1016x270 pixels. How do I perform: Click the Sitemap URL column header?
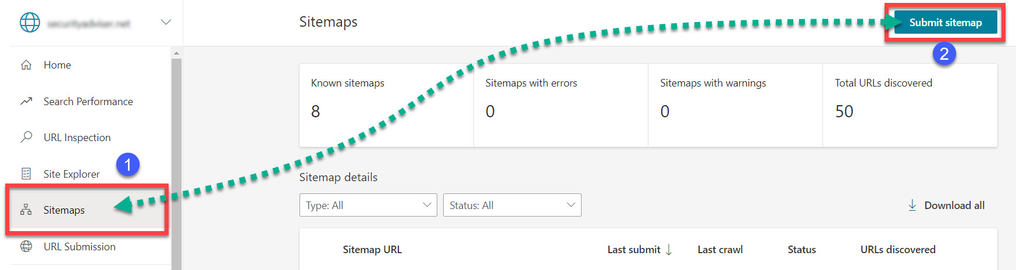(372, 250)
